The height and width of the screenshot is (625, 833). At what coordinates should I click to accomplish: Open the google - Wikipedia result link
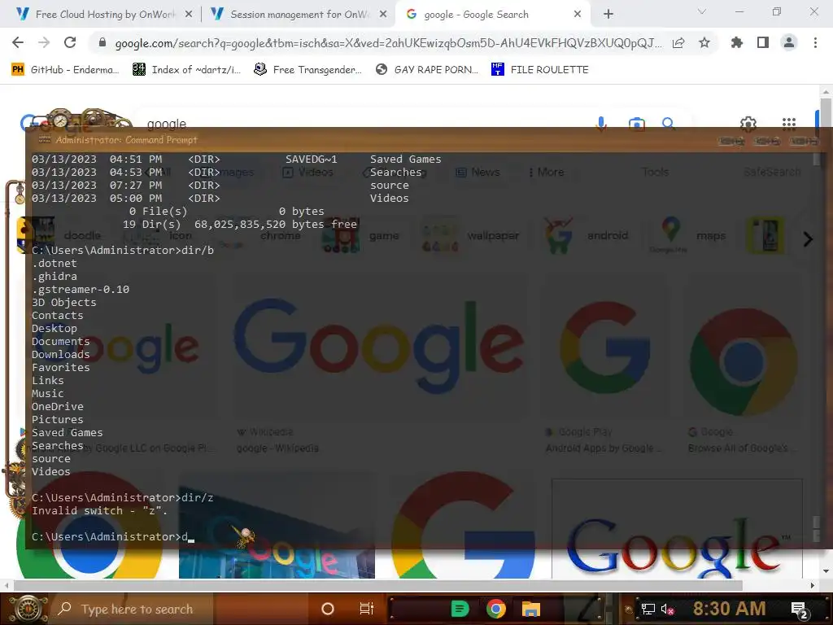[277, 448]
